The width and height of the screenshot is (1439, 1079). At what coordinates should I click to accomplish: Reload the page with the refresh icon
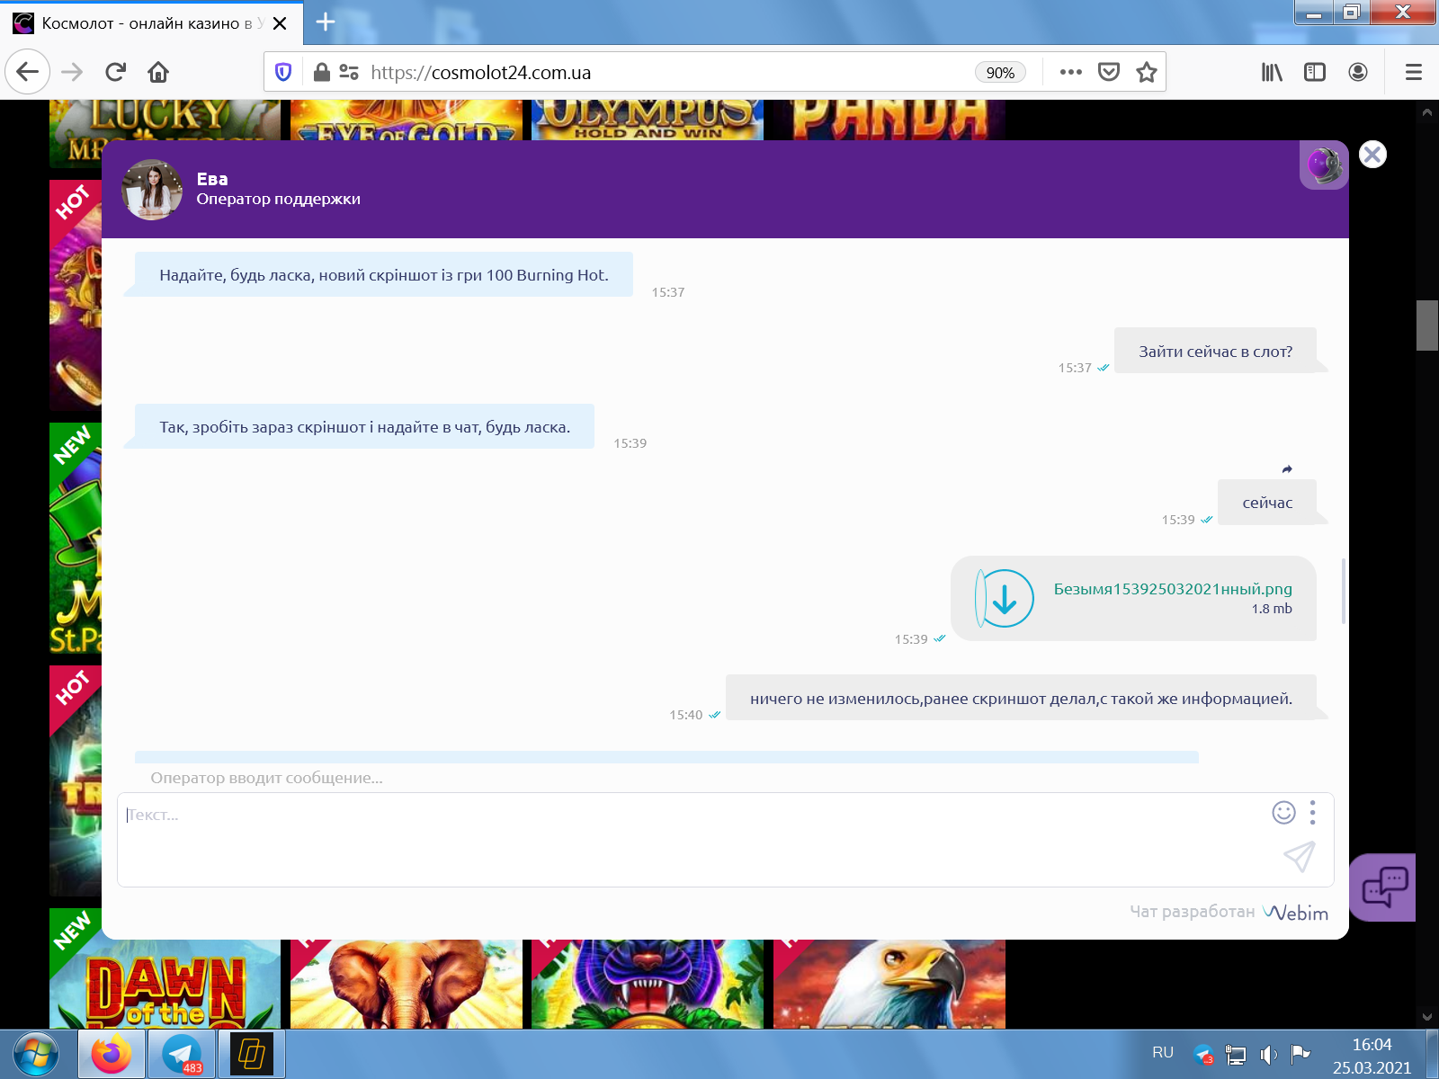click(115, 72)
